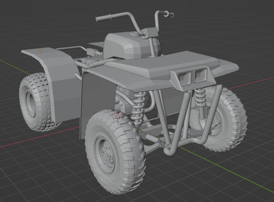Select the near front wheel hub
The height and width of the screenshot is (202, 274).
(105, 154)
